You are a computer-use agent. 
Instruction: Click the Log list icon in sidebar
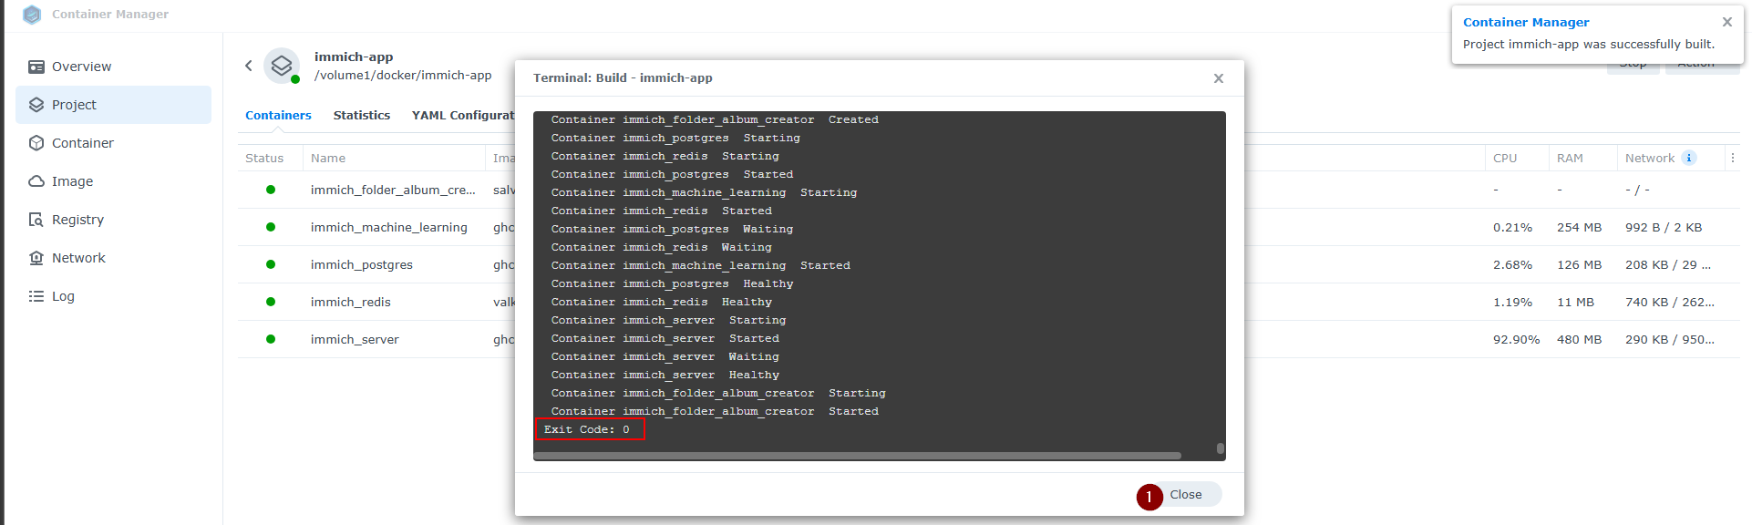click(x=36, y=296)
